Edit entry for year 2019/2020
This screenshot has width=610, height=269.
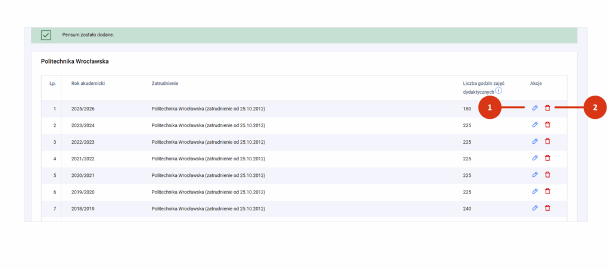(535, 191)
